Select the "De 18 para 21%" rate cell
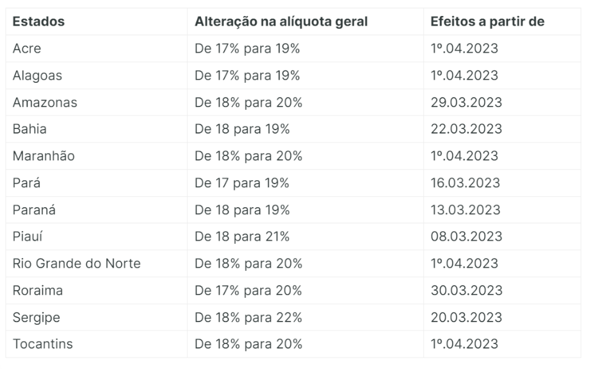The image size is (592, 369). coord(242,237)
